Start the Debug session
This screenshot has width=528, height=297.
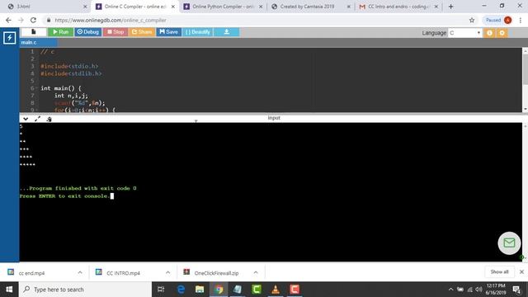tap(88, 32)
